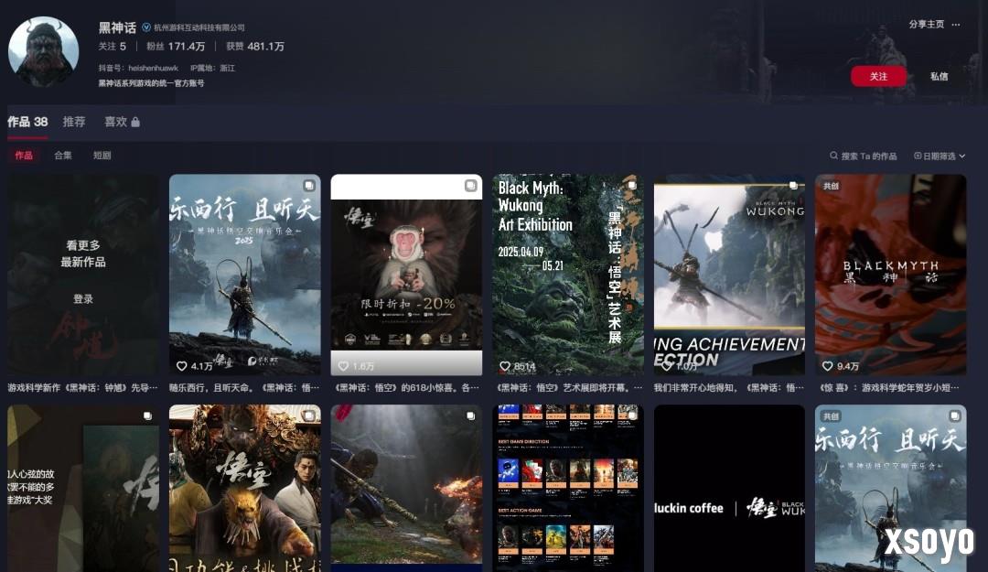Click the IP属地：浙江 label
This screenshot has width=988, height=572.
[x=212, y=68]
